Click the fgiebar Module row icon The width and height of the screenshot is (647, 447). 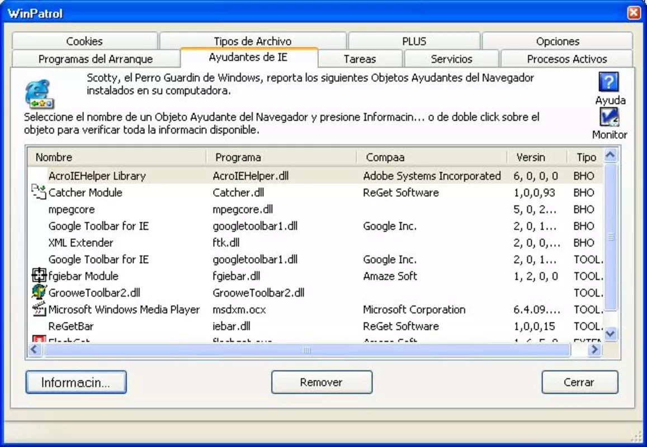[39, 275]
